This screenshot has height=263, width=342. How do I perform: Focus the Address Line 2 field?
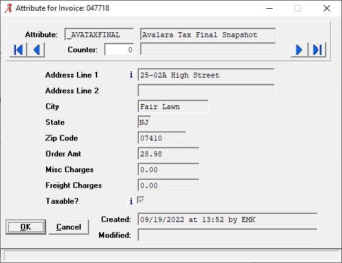click(x=206, y=91)
